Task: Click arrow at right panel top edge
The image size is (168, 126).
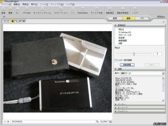Action: pos(164,22)
